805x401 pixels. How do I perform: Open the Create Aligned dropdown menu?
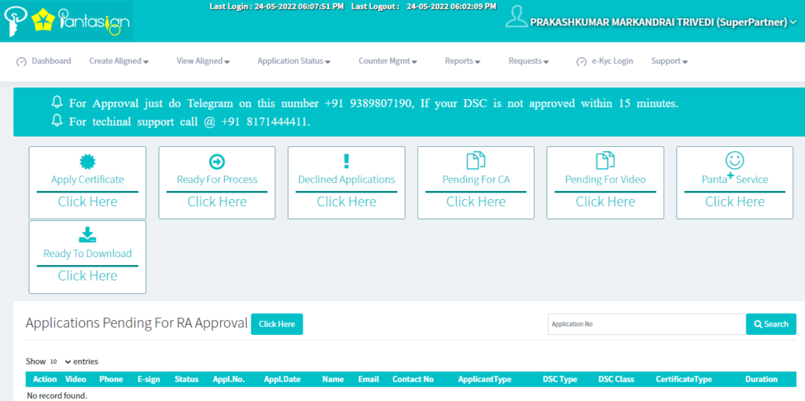119,61
